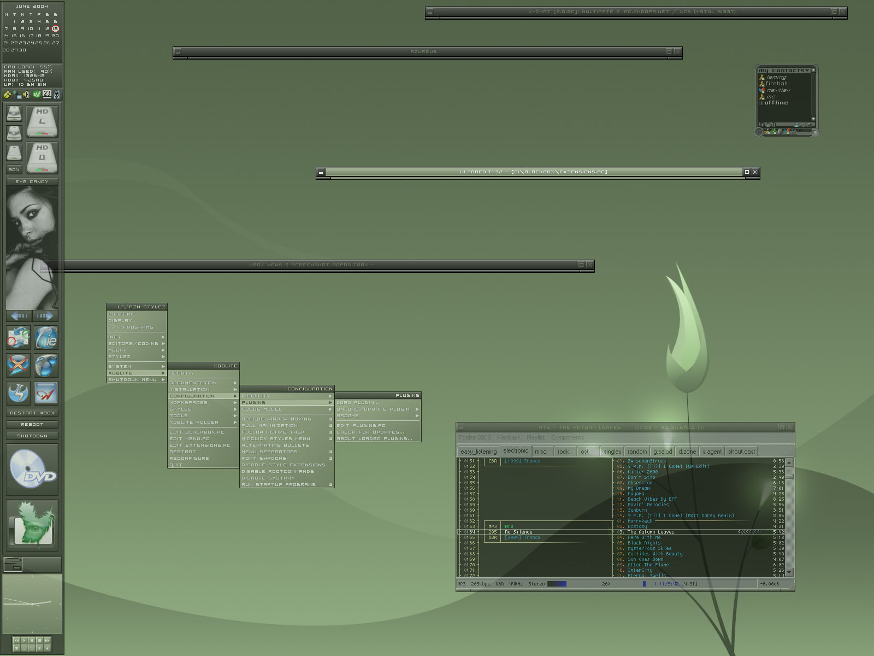
Task: Pause playback in sidebar media controls
Action: [x=32, y=640]
